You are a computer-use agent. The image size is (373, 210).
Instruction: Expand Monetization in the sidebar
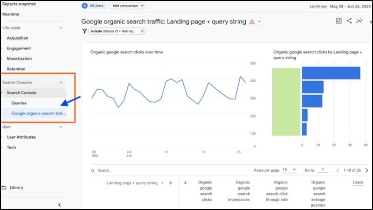click(x=19, y=59)
